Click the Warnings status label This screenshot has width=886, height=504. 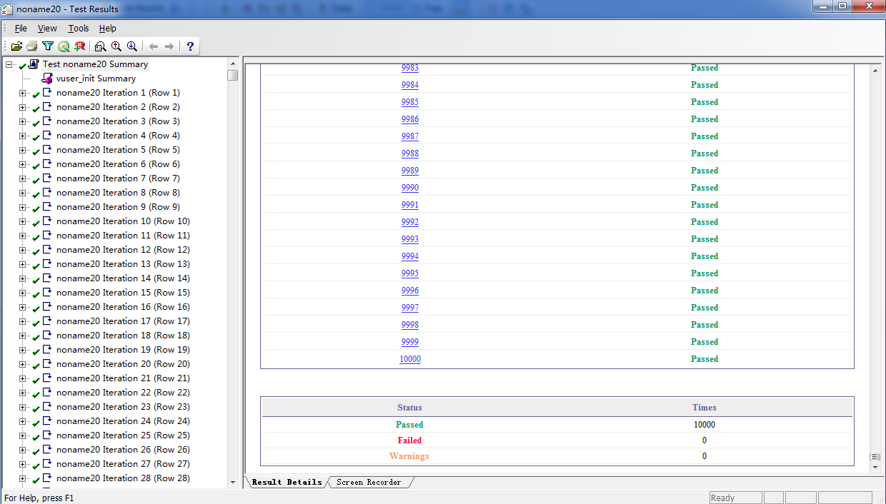click(x=409, y=456)
